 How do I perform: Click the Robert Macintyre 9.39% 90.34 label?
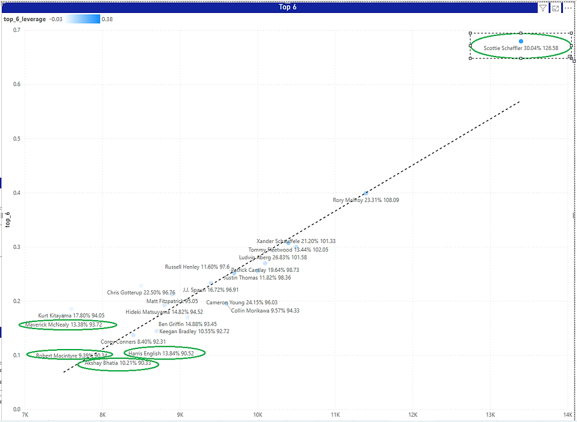point(71,355)
